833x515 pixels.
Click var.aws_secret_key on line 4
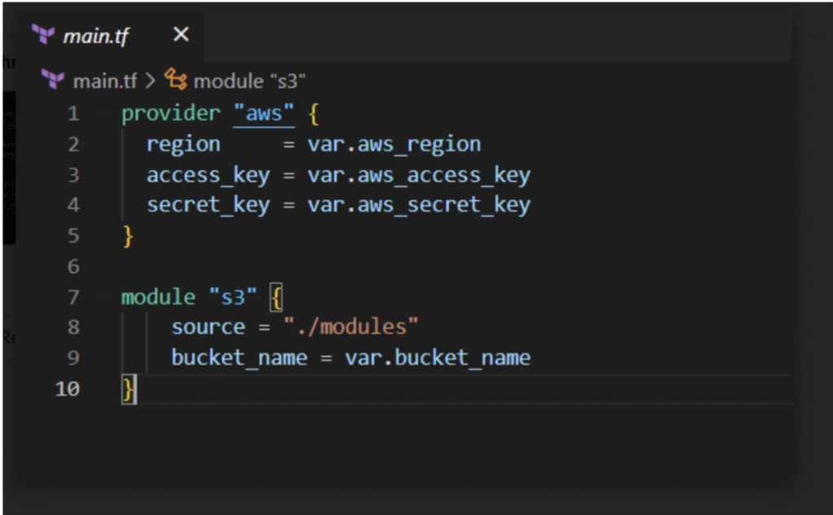418,205
